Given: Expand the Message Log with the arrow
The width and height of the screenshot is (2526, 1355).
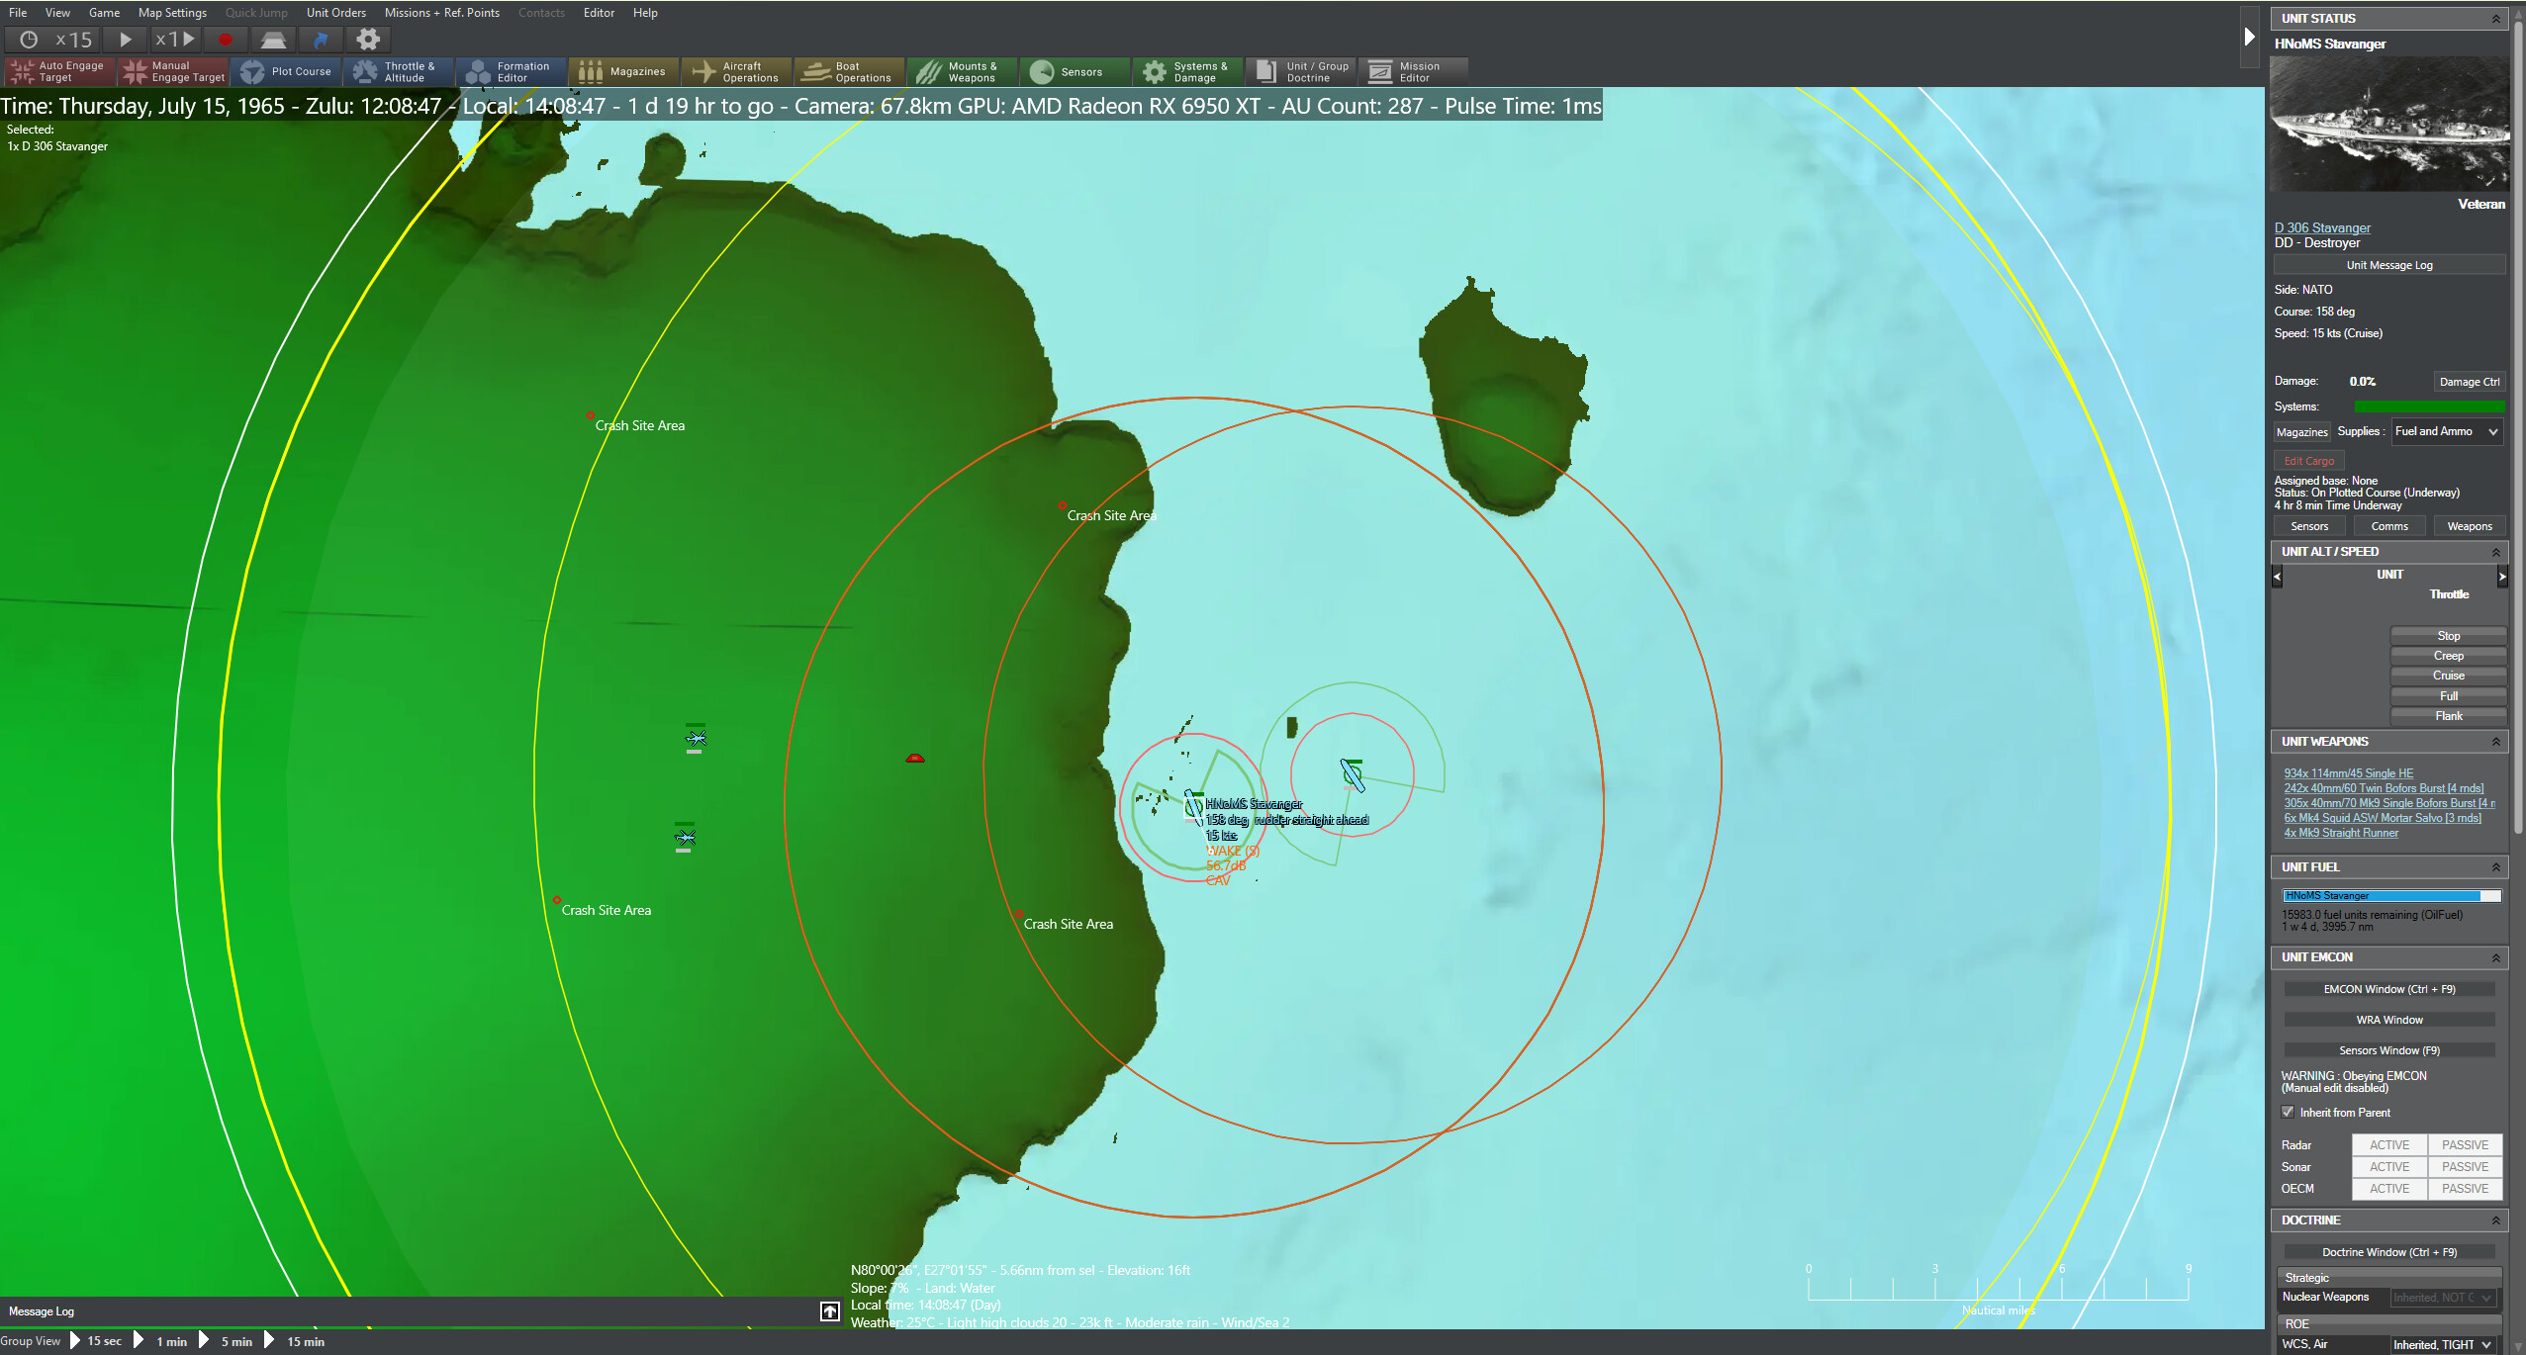Looking at the screenshot, I should click(x=828, y=1310).
